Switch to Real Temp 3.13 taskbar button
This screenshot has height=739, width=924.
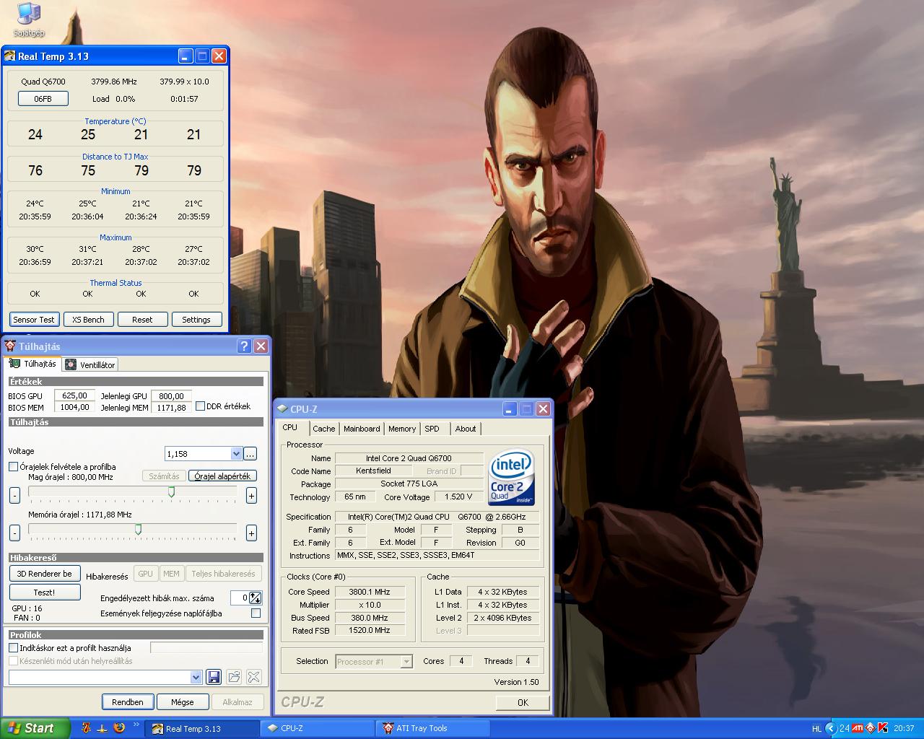pyautogui.click(x=202, y=729)
